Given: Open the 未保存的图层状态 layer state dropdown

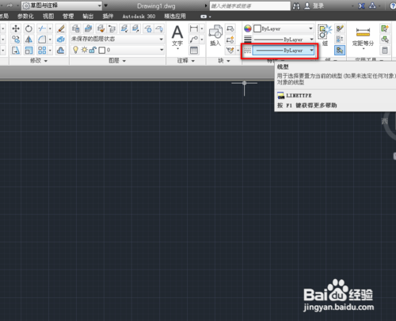Looking at the screenshot, I should (117, 40).
